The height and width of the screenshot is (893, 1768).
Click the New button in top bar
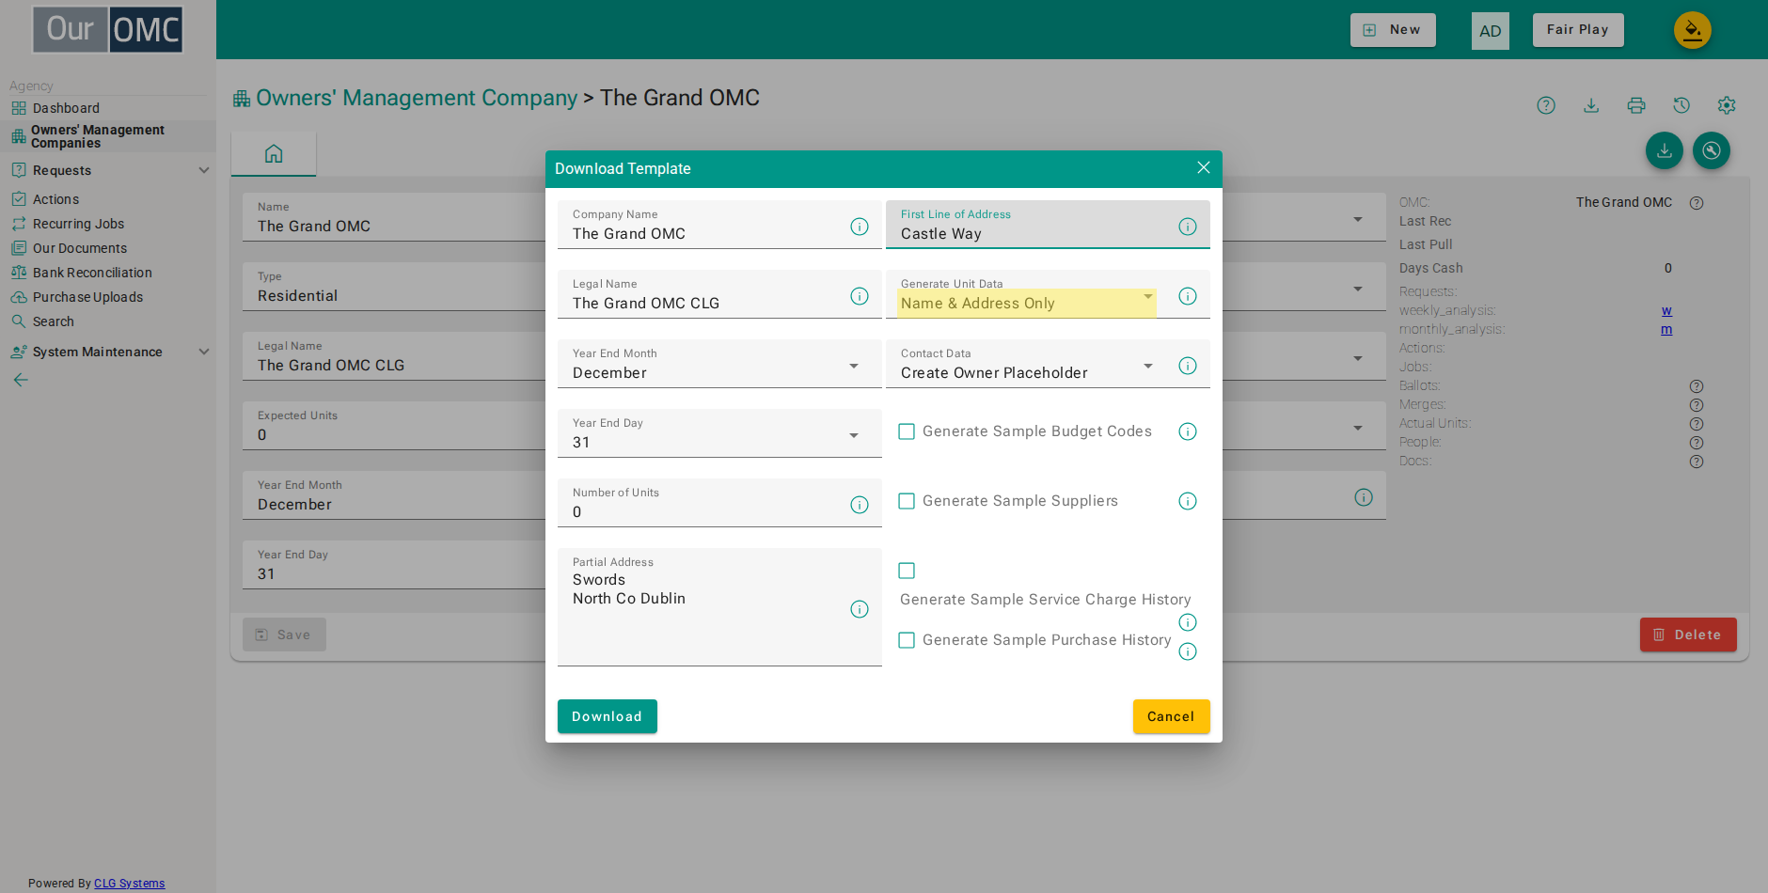tap(1393, 30)
